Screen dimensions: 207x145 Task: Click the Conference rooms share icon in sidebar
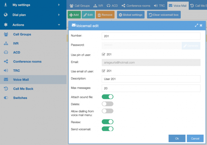[x=6, y=62]
